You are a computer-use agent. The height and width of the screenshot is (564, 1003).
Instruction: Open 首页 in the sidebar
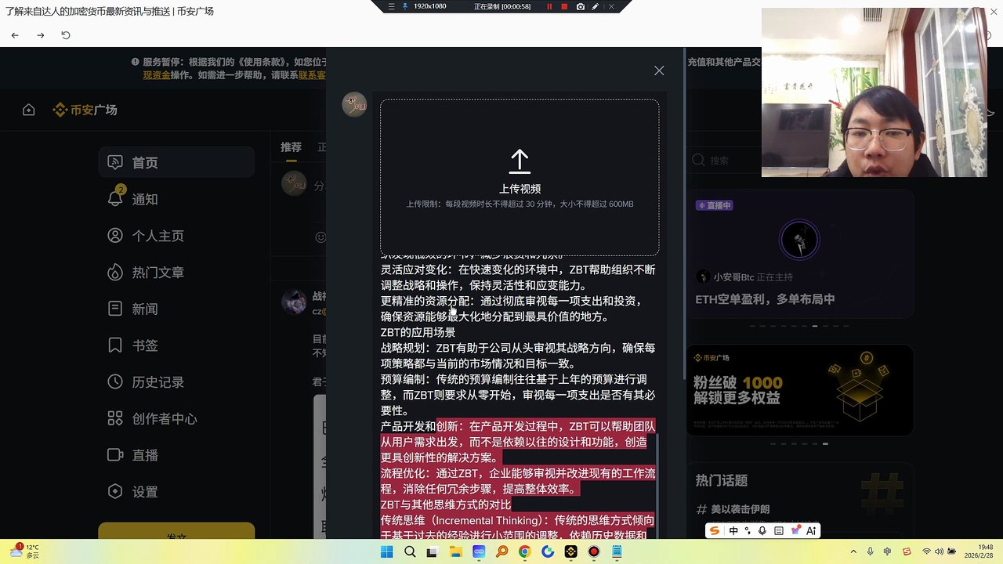pos(176,162)
